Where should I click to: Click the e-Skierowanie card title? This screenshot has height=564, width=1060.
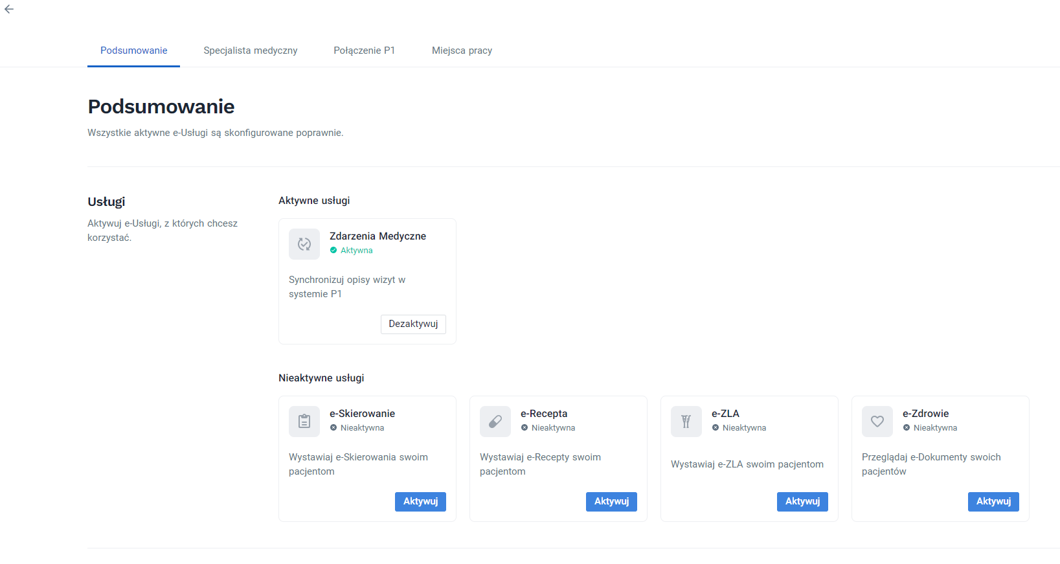pyautogui.click(x=362, y=414)
